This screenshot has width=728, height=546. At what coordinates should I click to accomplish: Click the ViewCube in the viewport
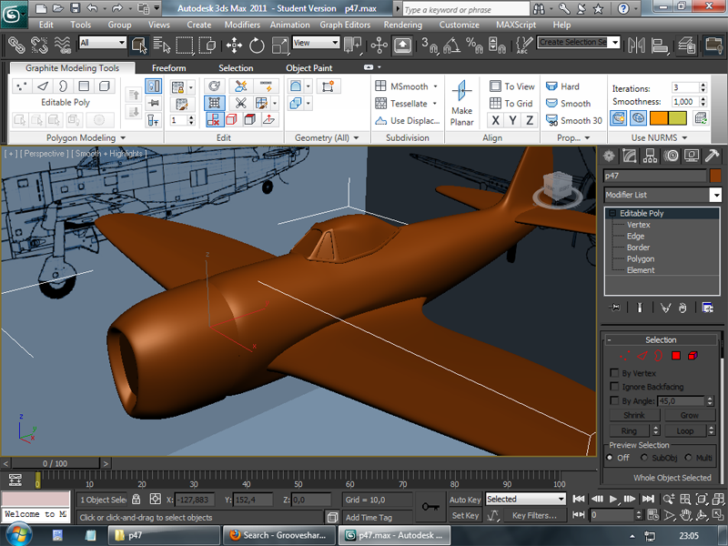point(559,187)
